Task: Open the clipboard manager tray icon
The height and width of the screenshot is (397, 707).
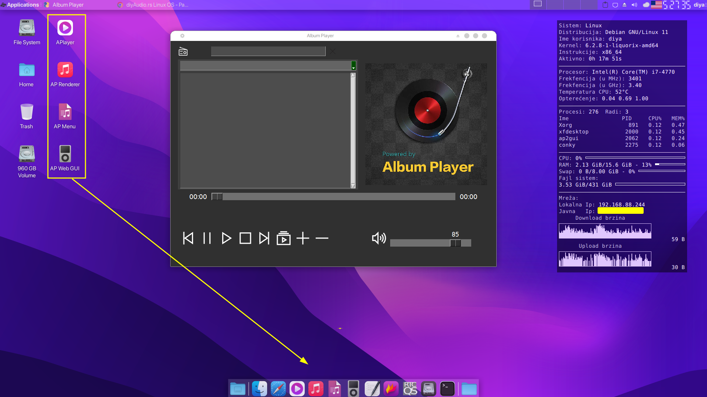Action: 605,5
